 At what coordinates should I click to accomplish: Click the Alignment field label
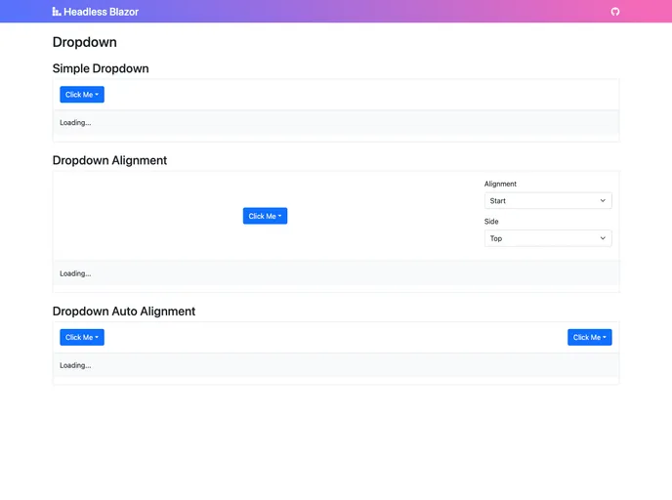coord(500,184)
